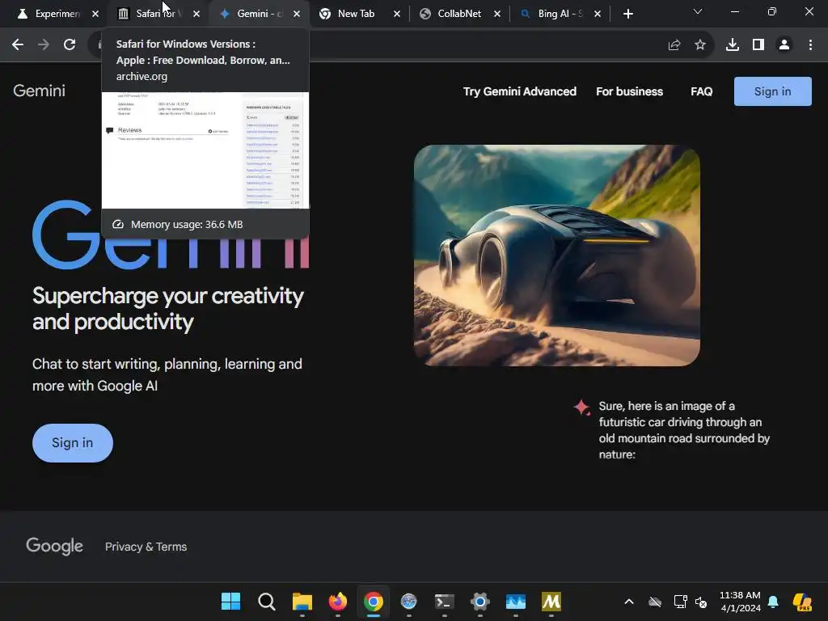Click the Safari tab preview thumbnail
Image resolution: width=828 pixels, height=621 pixels.
click(x=205, y=150)
